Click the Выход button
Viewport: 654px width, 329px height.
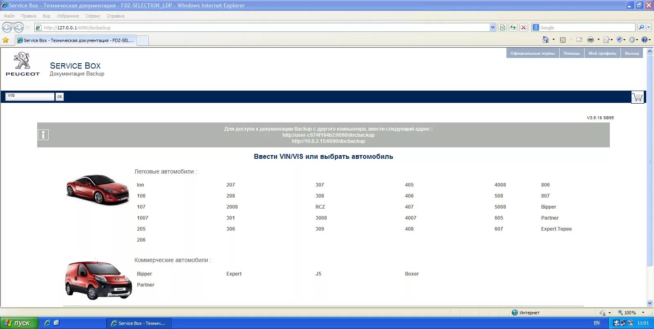632,53
